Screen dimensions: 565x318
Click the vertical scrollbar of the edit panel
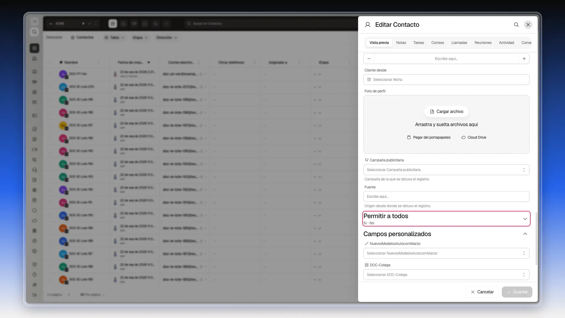click(x=536, y=238)
